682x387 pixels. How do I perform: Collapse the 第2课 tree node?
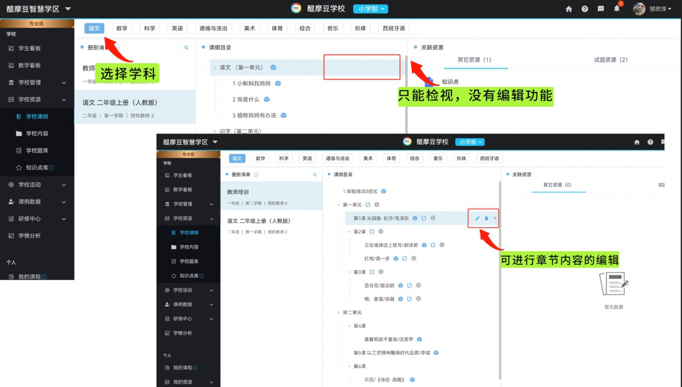click(350, 232)
